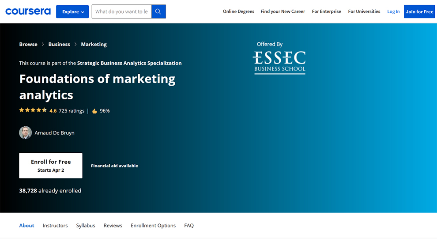Switch to the Syllabus tab
Screen dimensions: 437x249
point(86,225)
